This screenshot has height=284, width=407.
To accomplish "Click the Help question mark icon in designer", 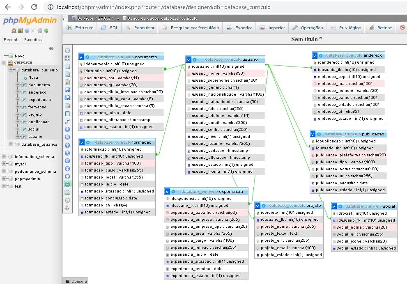I will tap(67, 145).
